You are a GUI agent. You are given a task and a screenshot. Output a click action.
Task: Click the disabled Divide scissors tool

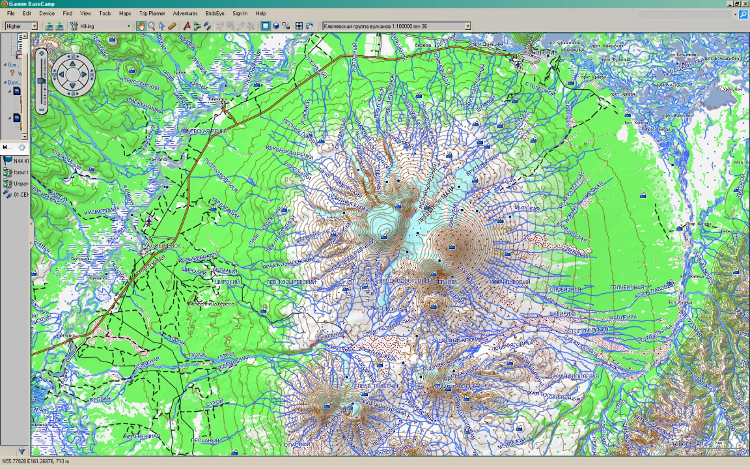(x=251, y=26)
